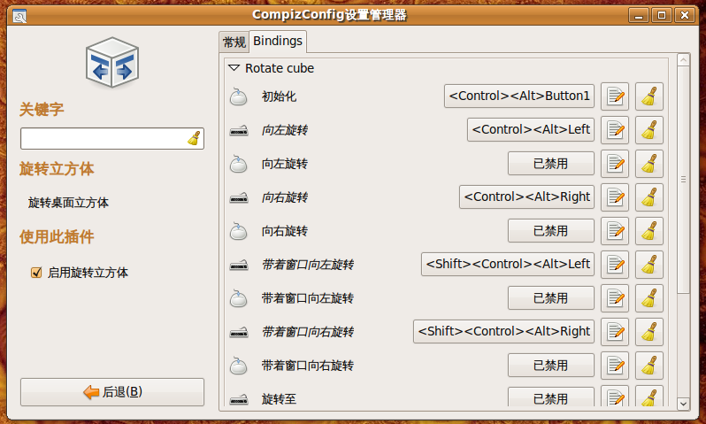The image size is (706, 424).
Task: Click the 旋转桌面立方体 description text
Action: 68,203
